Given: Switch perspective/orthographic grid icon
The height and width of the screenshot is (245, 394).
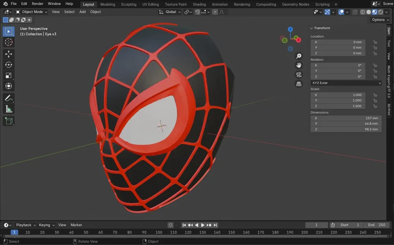Looking at the screenshot, I should (x=299, y=84).
